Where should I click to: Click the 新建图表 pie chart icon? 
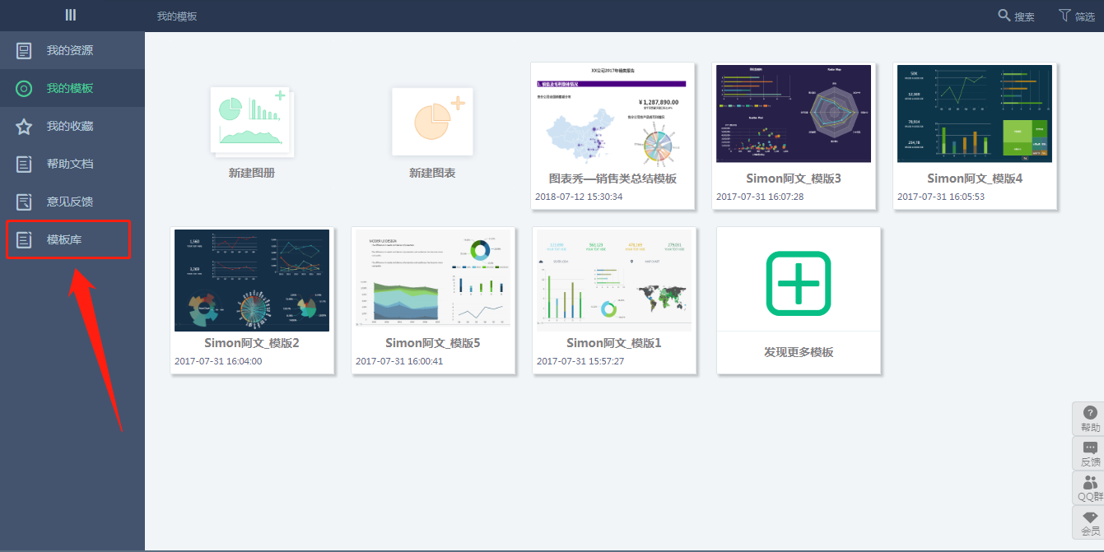(x=432, y=120)
